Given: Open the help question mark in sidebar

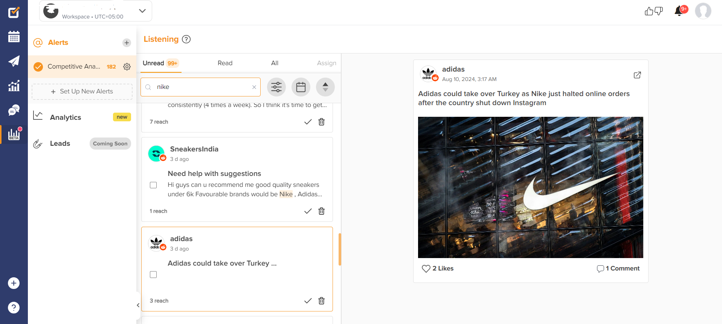Looking at the screenshot, I should click(x=14, y=307).
